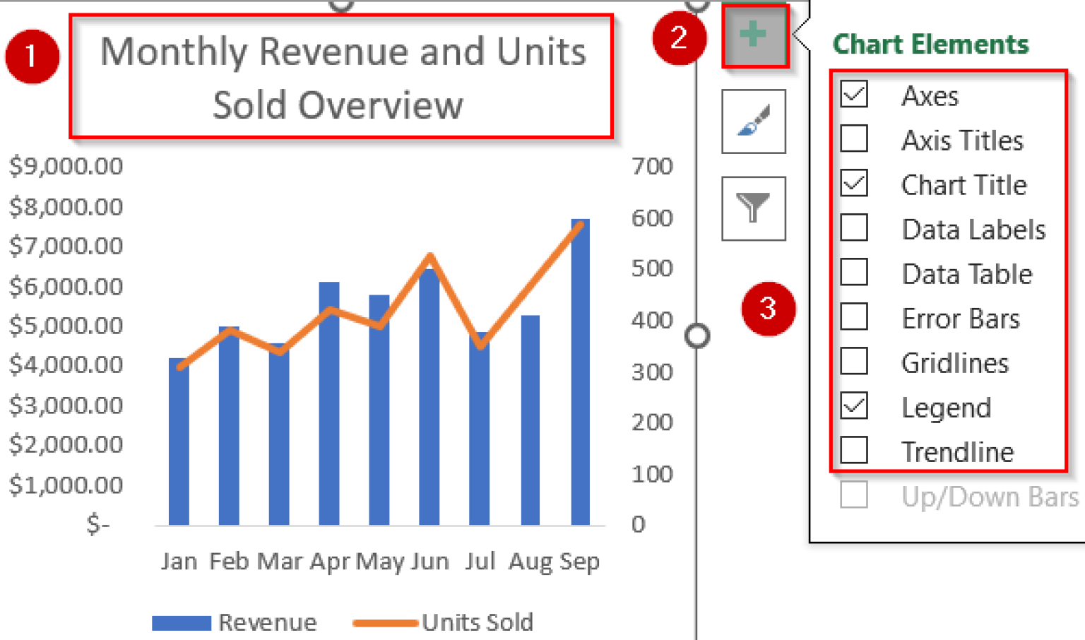Add a Data Table below the chart

[x=855, y=273]
